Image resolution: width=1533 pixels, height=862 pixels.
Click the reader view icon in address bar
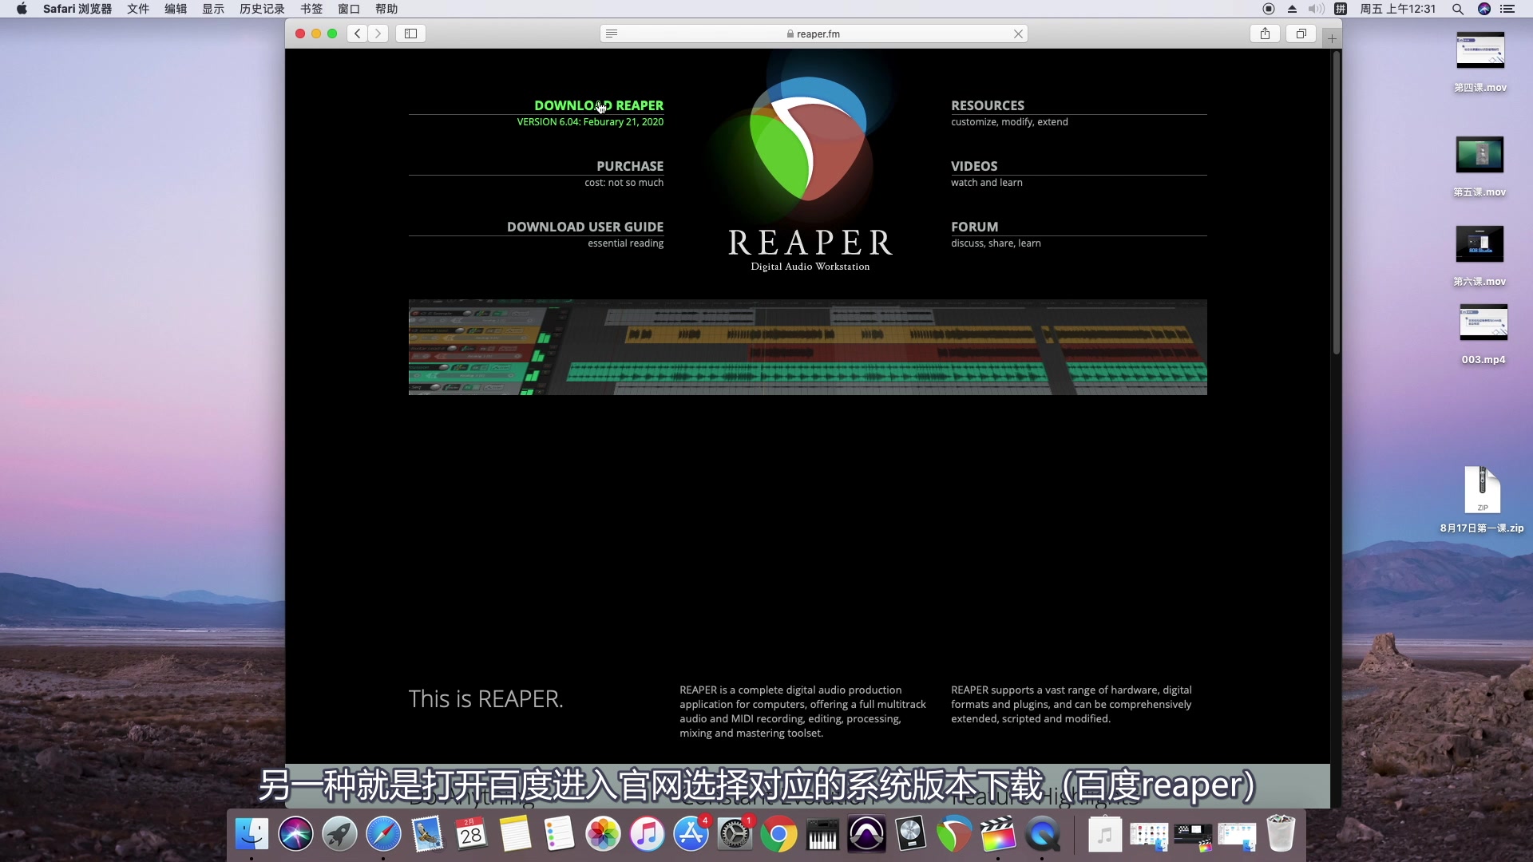pos(612,34)
